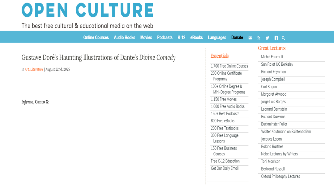Viewport: 334px width, 185px height.
Task: Click the Carl Sagan lecture link
Action: [x=269, y=87]
